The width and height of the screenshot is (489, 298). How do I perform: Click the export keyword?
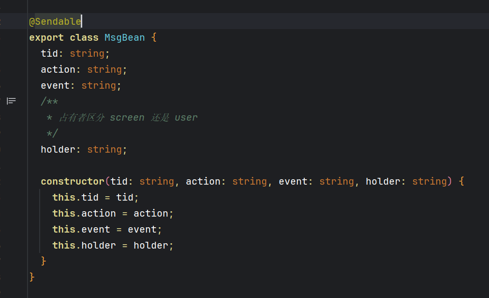click(46, 37)
